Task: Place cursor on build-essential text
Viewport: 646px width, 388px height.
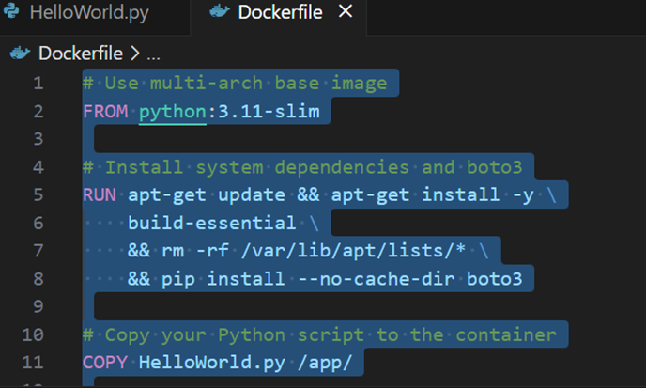Action: coord(212,223)
